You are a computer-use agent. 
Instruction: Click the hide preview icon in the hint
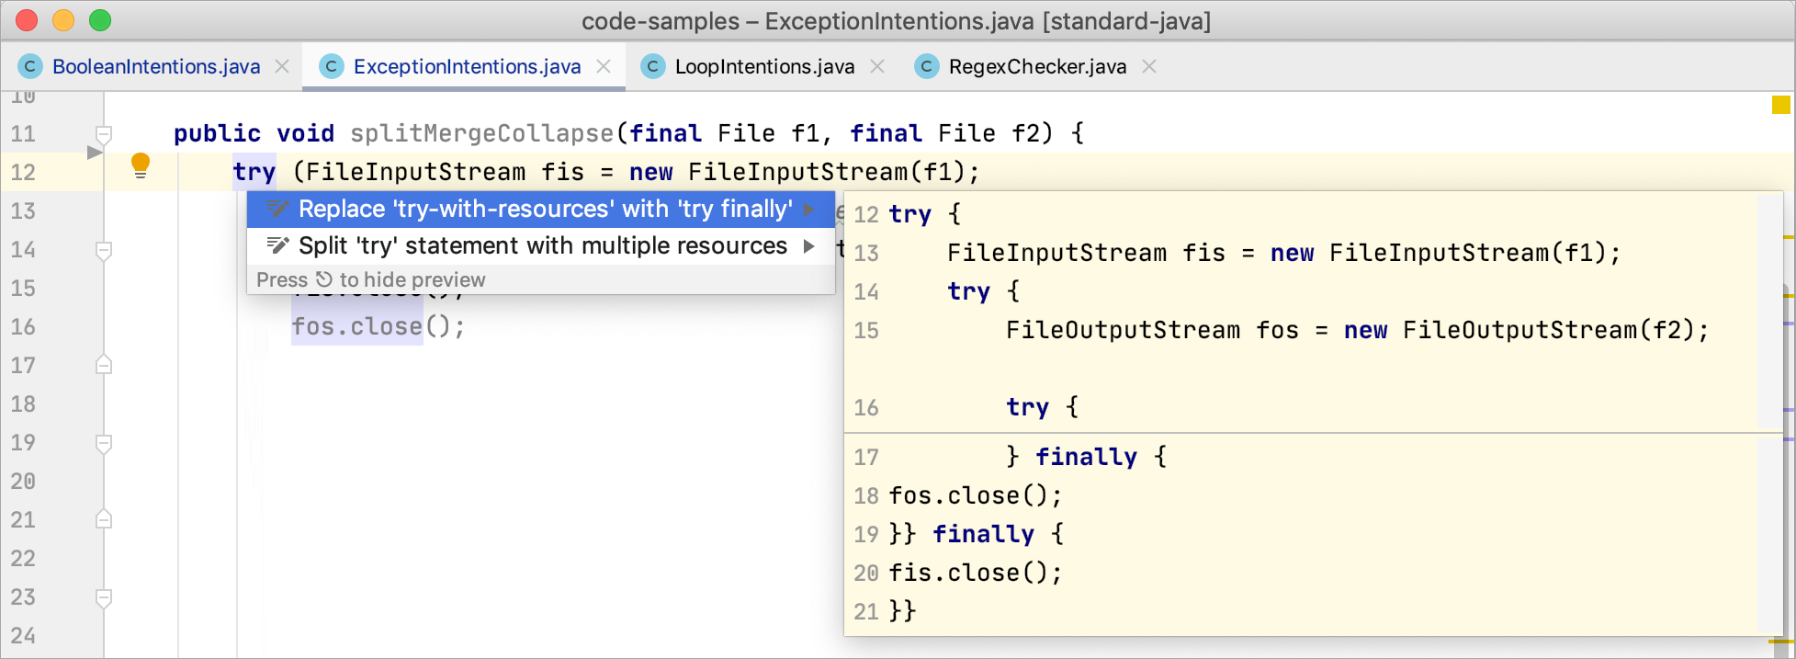tap(323, 279)
